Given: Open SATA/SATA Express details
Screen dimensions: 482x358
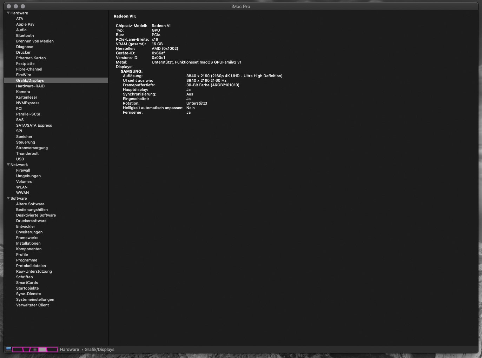Looking at the screenshot, I should point(34,125).
